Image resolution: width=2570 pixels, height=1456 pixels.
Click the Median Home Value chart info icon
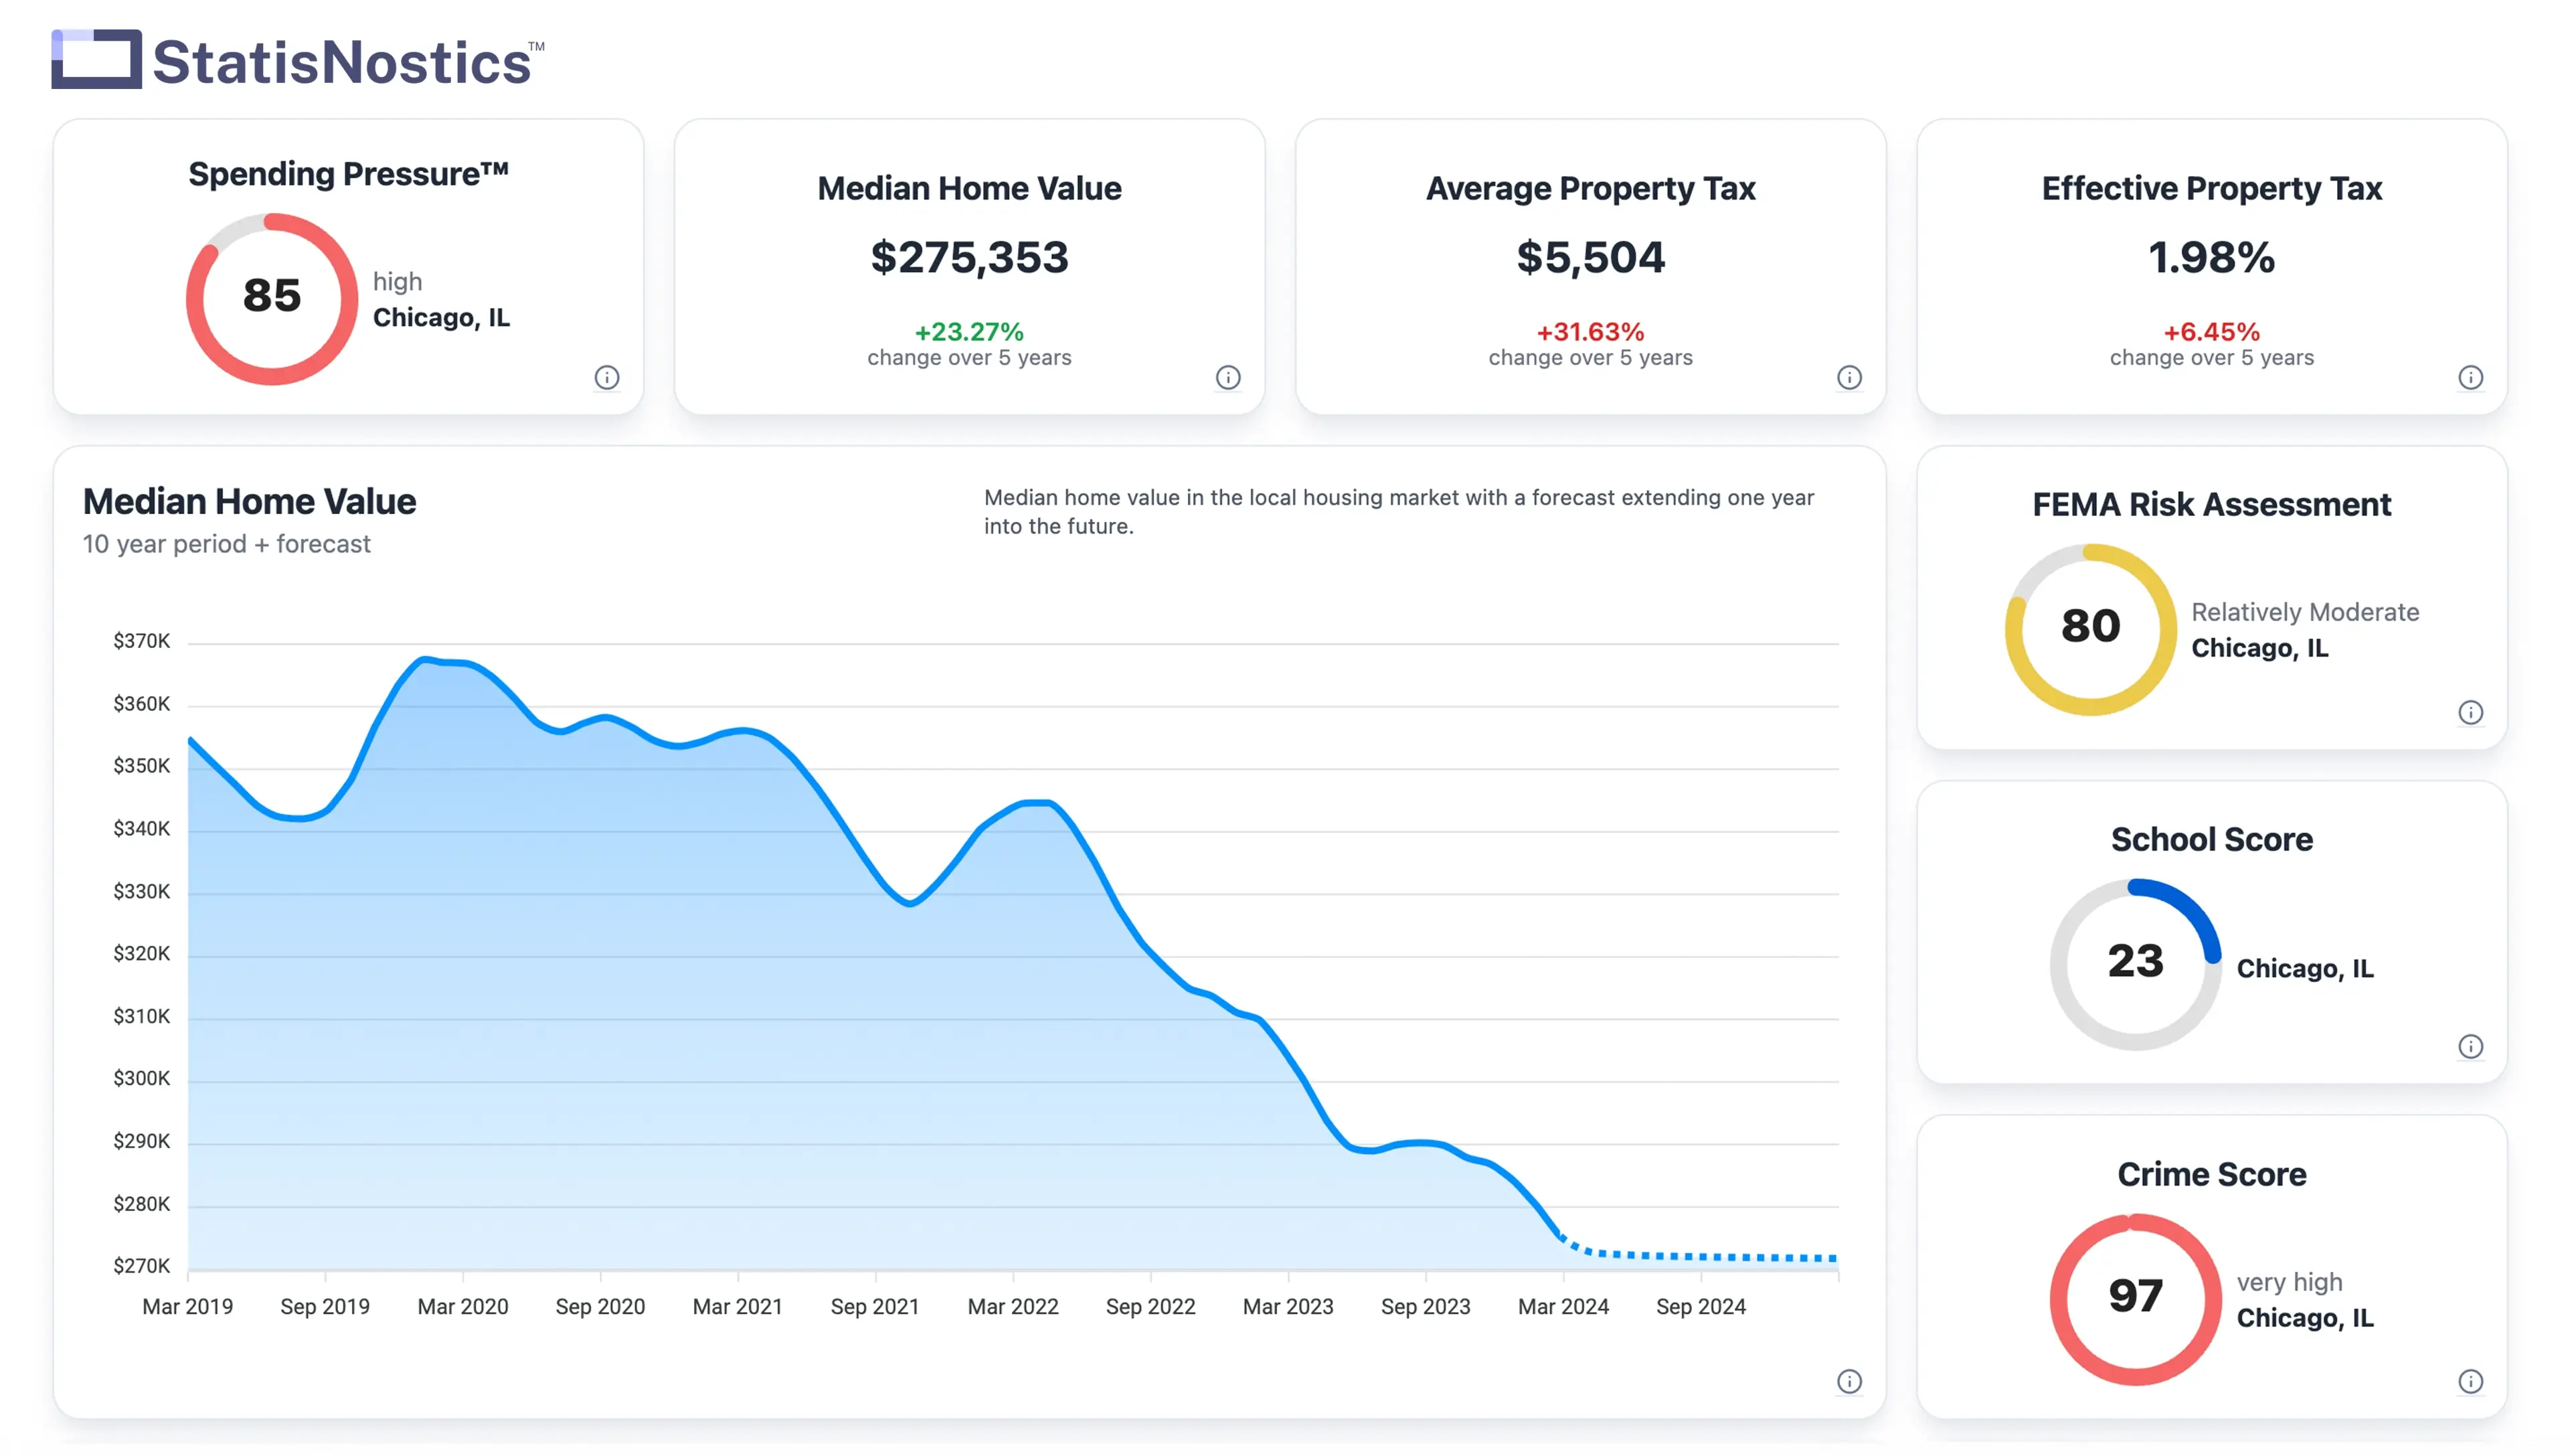coord(1849,1381)
